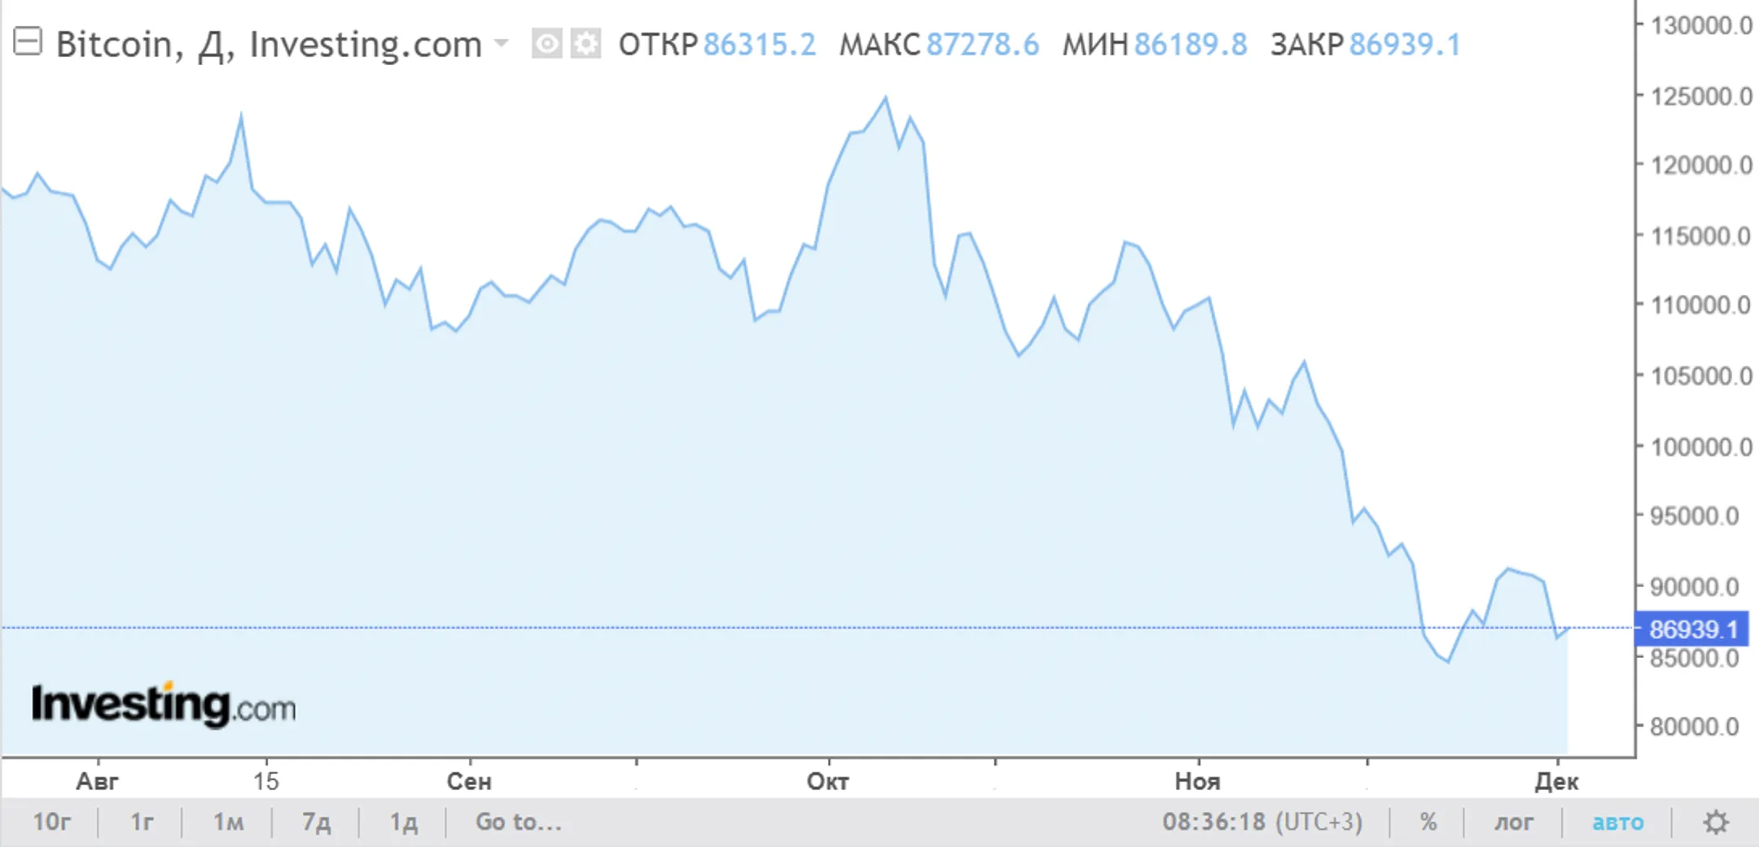Open chart settings gear in bottom bar

click(1716, 823)
